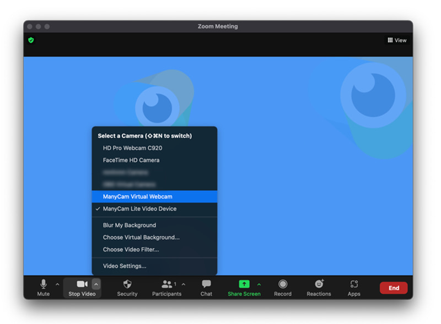Start Share Screen
Viewport: 441px width, 324px height.
(x=244, y=288)
